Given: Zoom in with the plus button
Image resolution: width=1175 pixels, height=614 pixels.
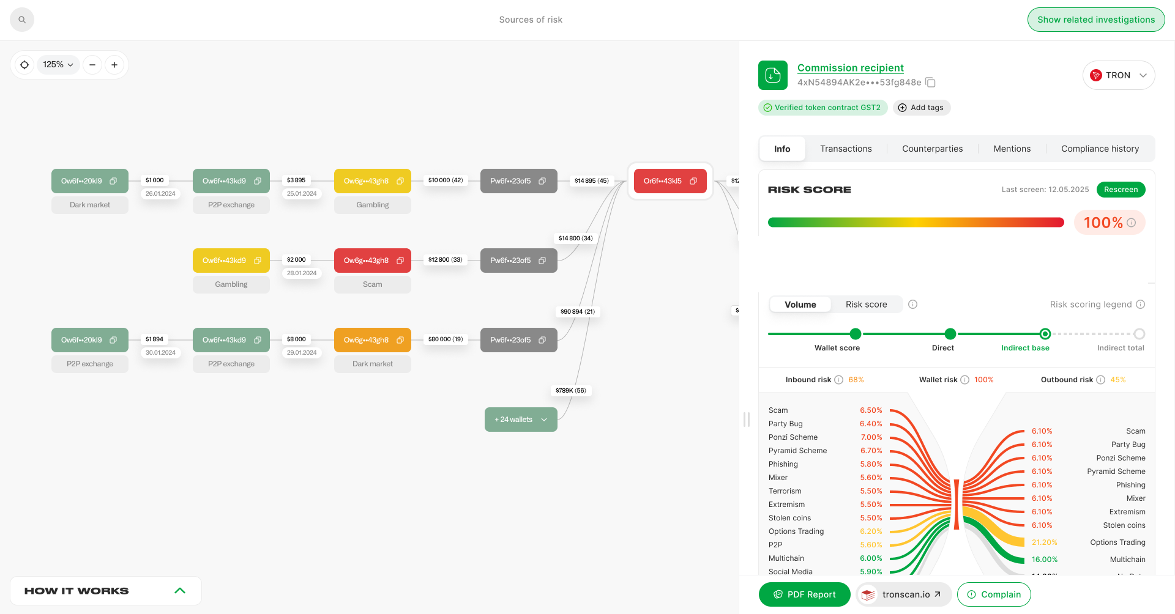Looking at the screenshot, I should 114,65.
